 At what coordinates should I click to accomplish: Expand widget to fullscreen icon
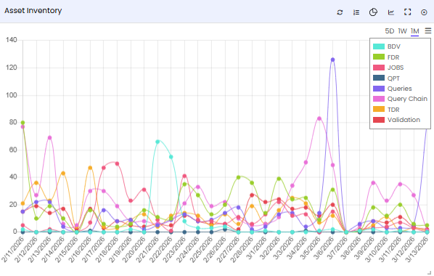tap(407, 12)
